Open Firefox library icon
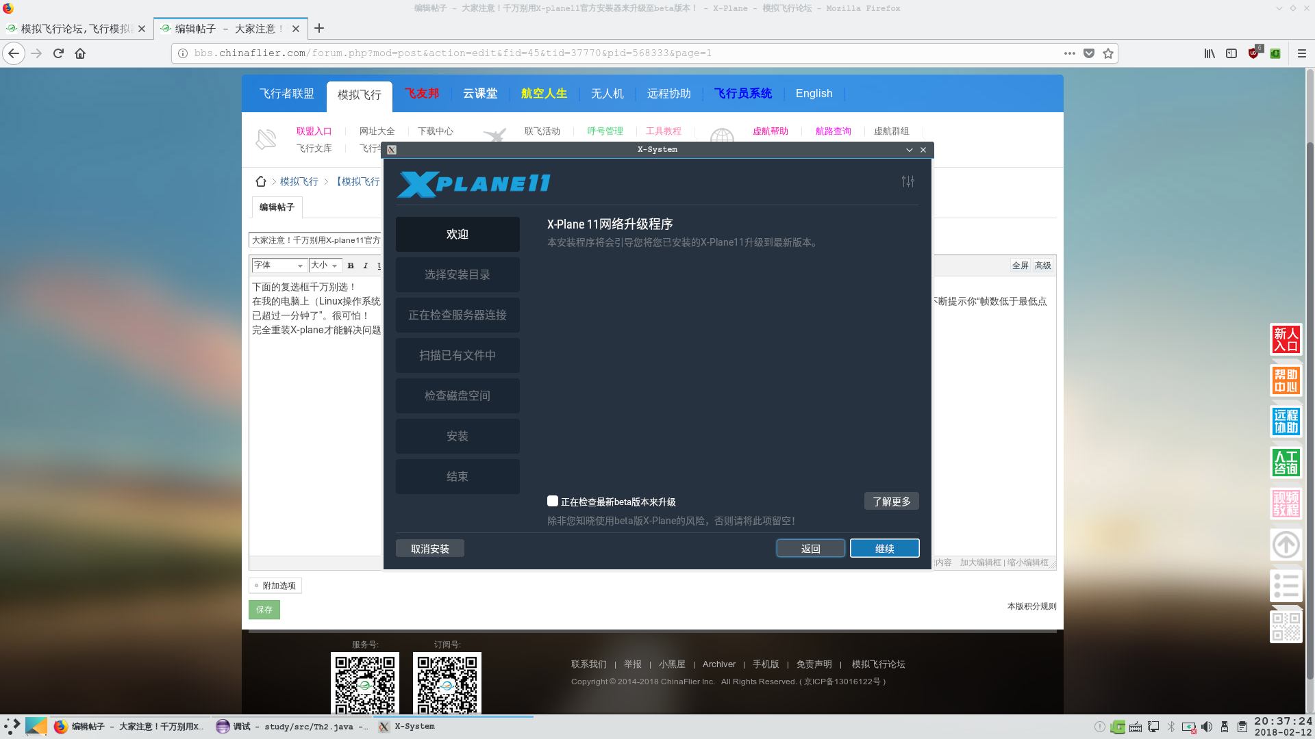Viewport: 1315px width, 739px height. tap(1210, 53)
